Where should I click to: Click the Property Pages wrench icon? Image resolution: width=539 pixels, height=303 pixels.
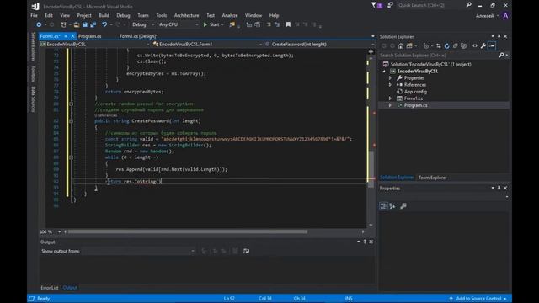[403, 205]
